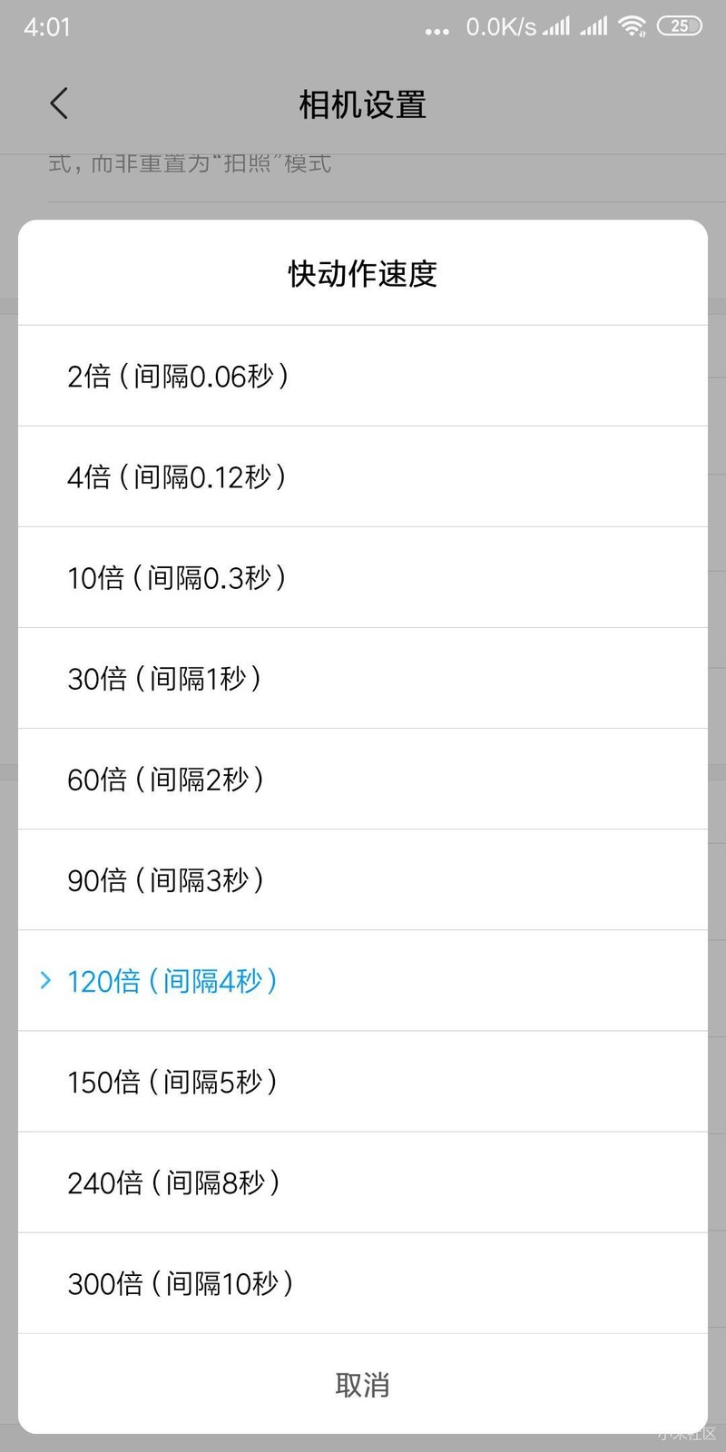726x1452 pixels.
Task: Tap the Wi-Fi status icon
Action: click(632, 26)
